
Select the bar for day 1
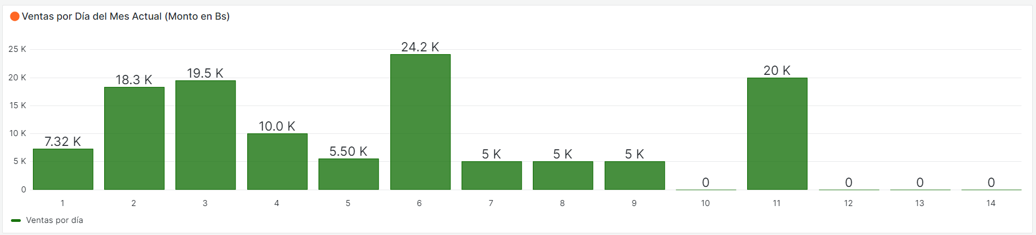point(63,169)
